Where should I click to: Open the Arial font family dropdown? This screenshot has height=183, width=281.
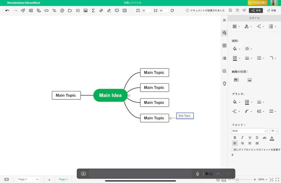(249, 131)
